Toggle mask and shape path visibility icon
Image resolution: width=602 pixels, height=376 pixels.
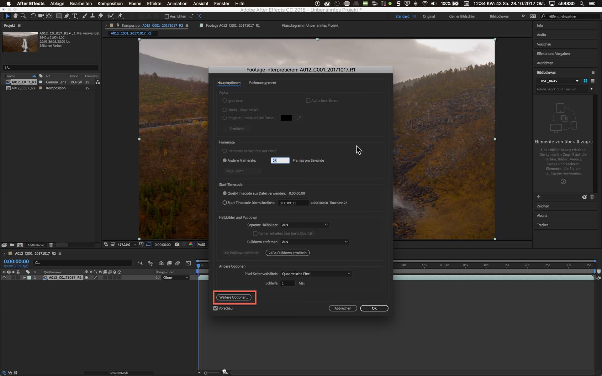(148, 244)
